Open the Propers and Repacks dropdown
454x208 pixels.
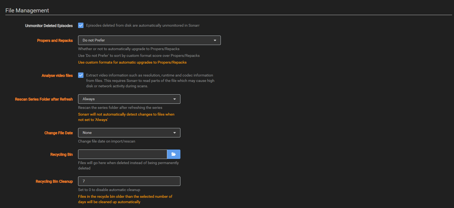point(149,40)
